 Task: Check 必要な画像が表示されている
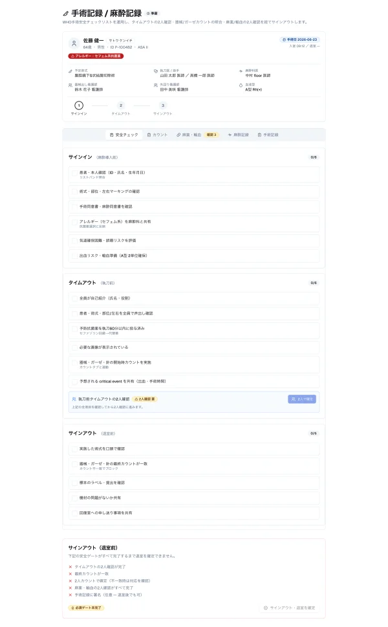pyautogui.click(x=74, y=347)
